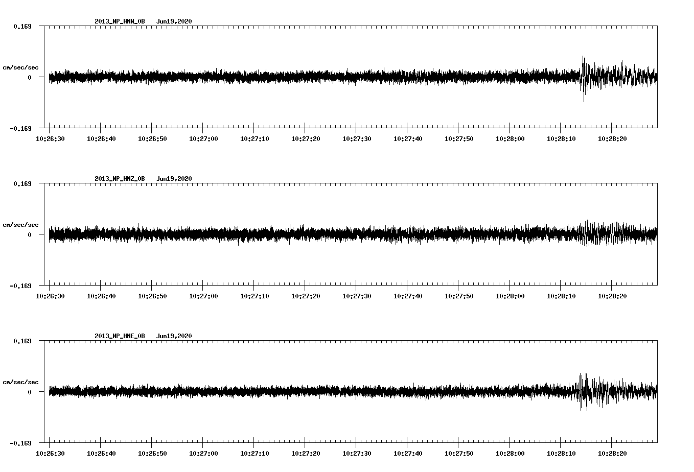Click the -0.169 lower limit of HNE plot
Screen dimensions: 694x472
[20, 443]
